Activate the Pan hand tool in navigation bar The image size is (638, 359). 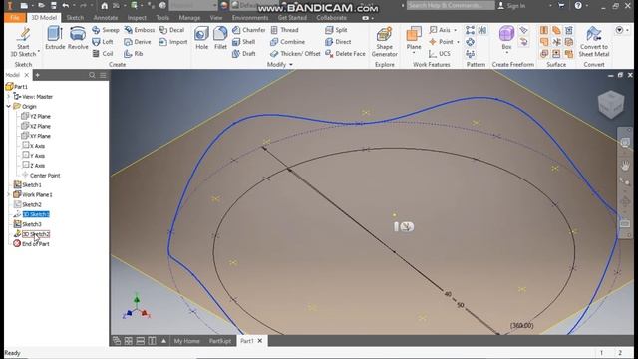pos(625,165)
